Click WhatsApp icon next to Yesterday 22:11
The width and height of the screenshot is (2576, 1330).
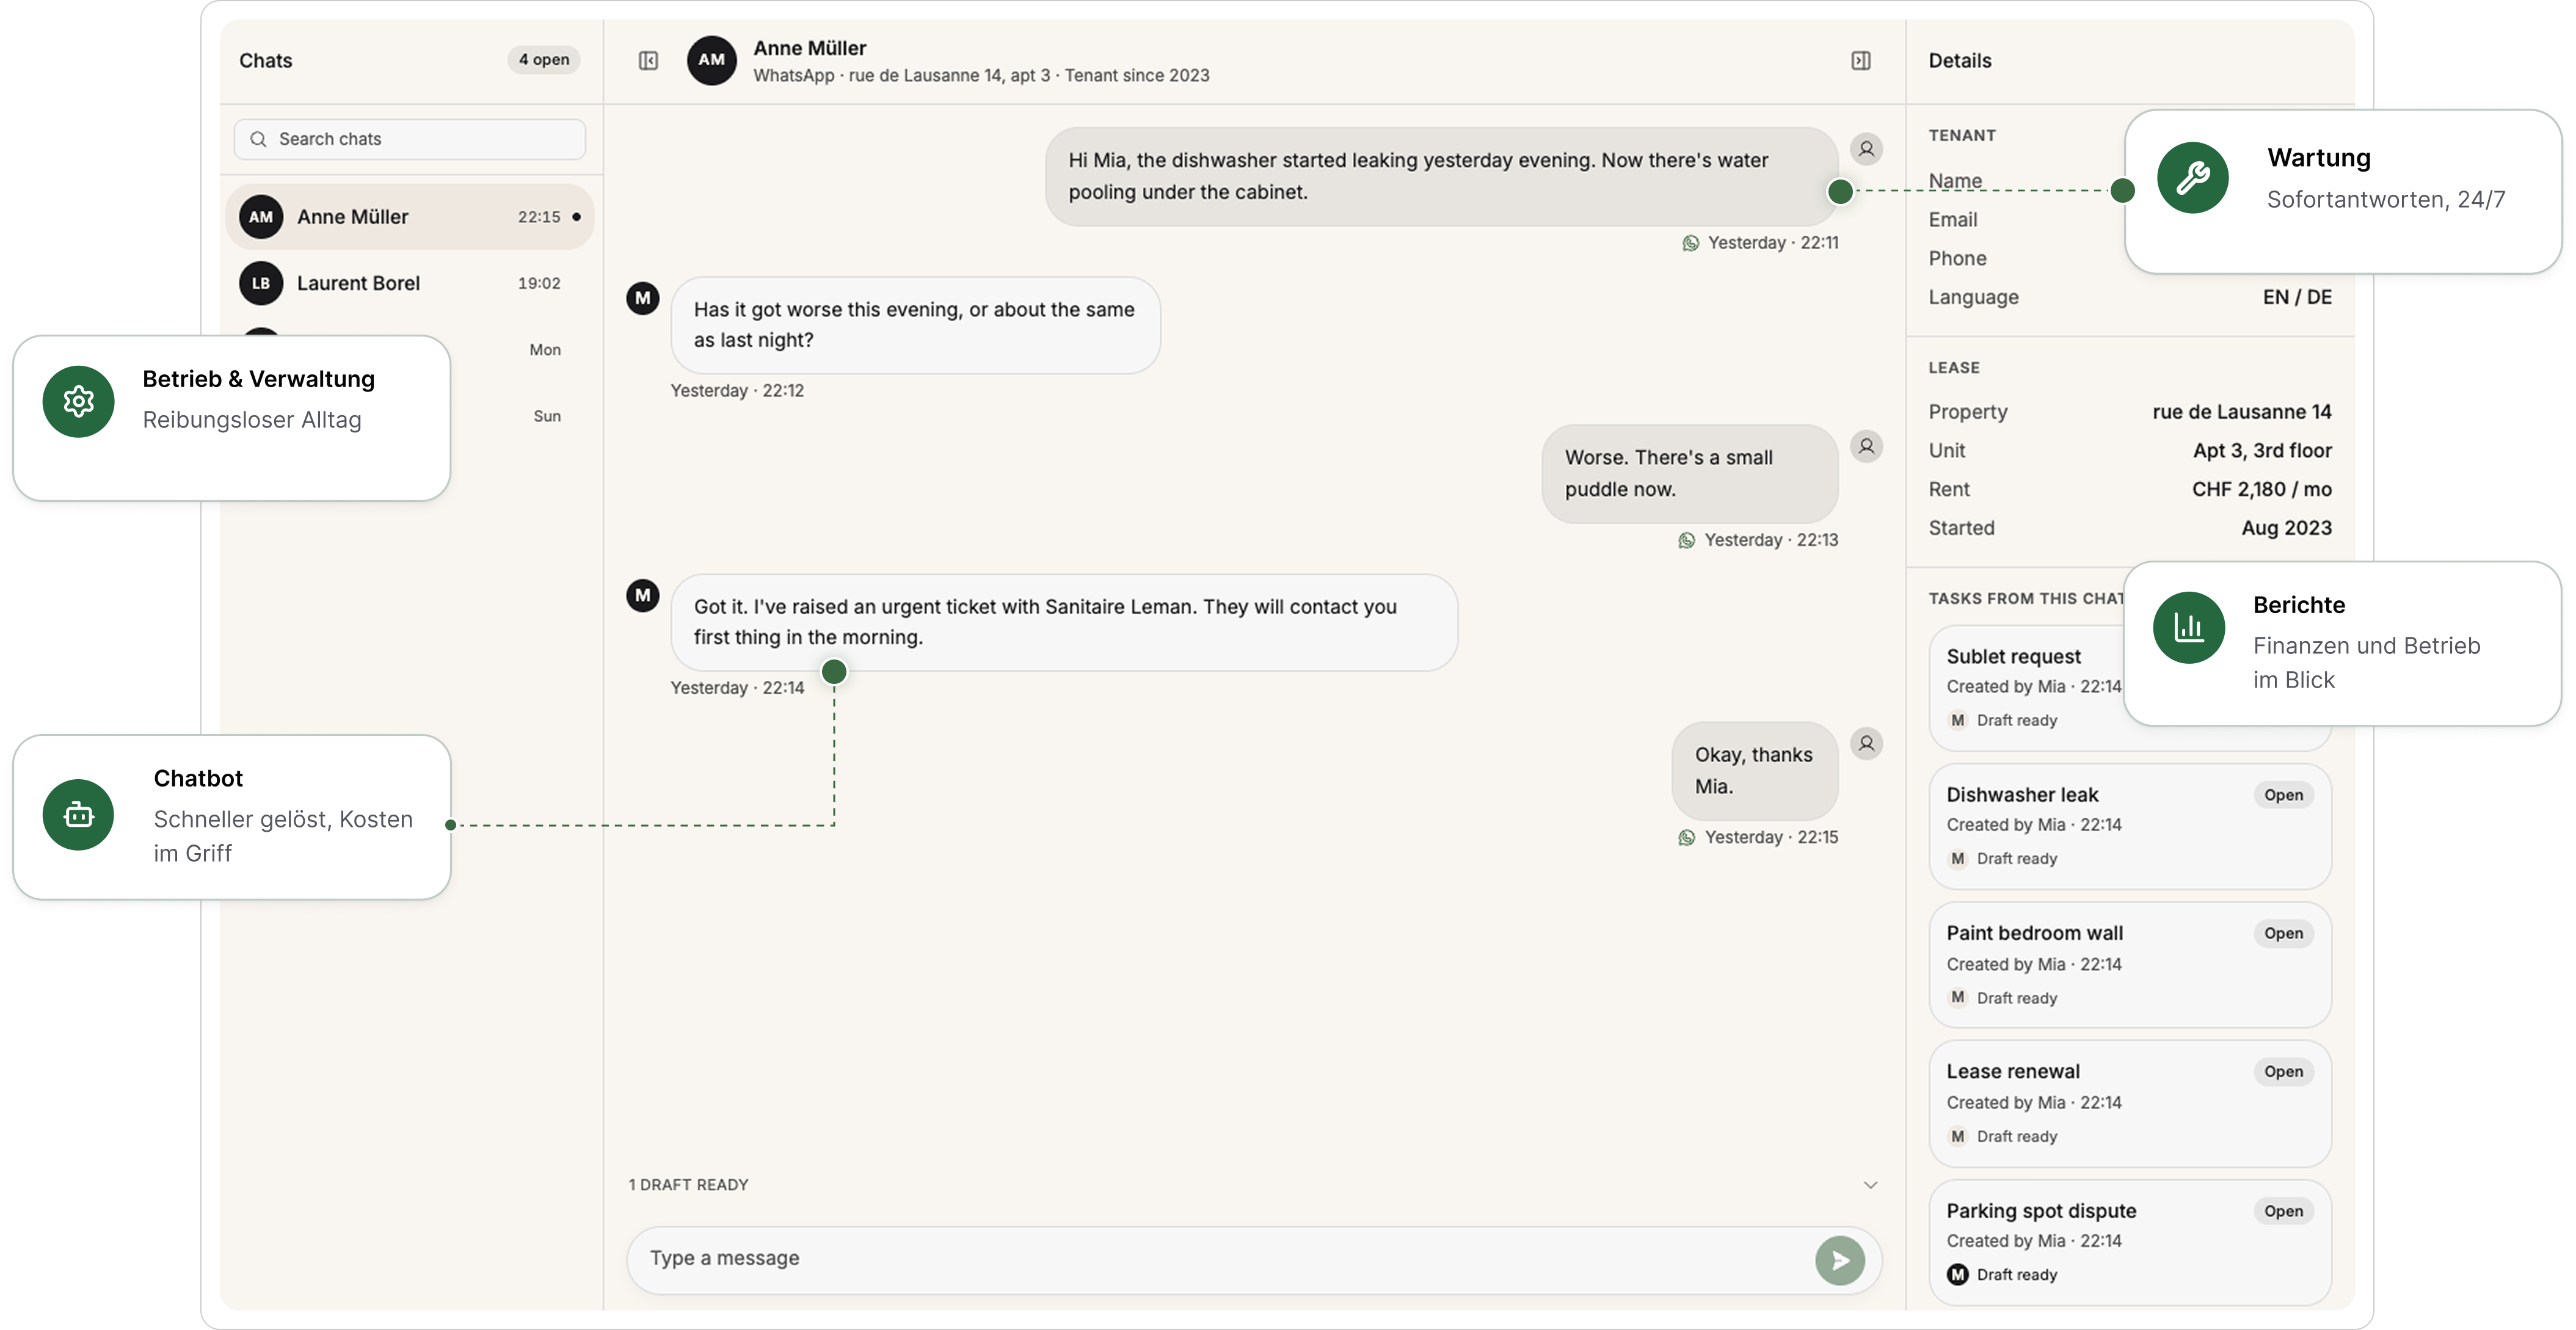[1690, 243]
